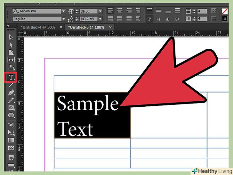Image resolution: width=233 pixels, height=175 pixels.
Task: Toggle Align Away From Spine alignment
Action: tap(139, 19)
